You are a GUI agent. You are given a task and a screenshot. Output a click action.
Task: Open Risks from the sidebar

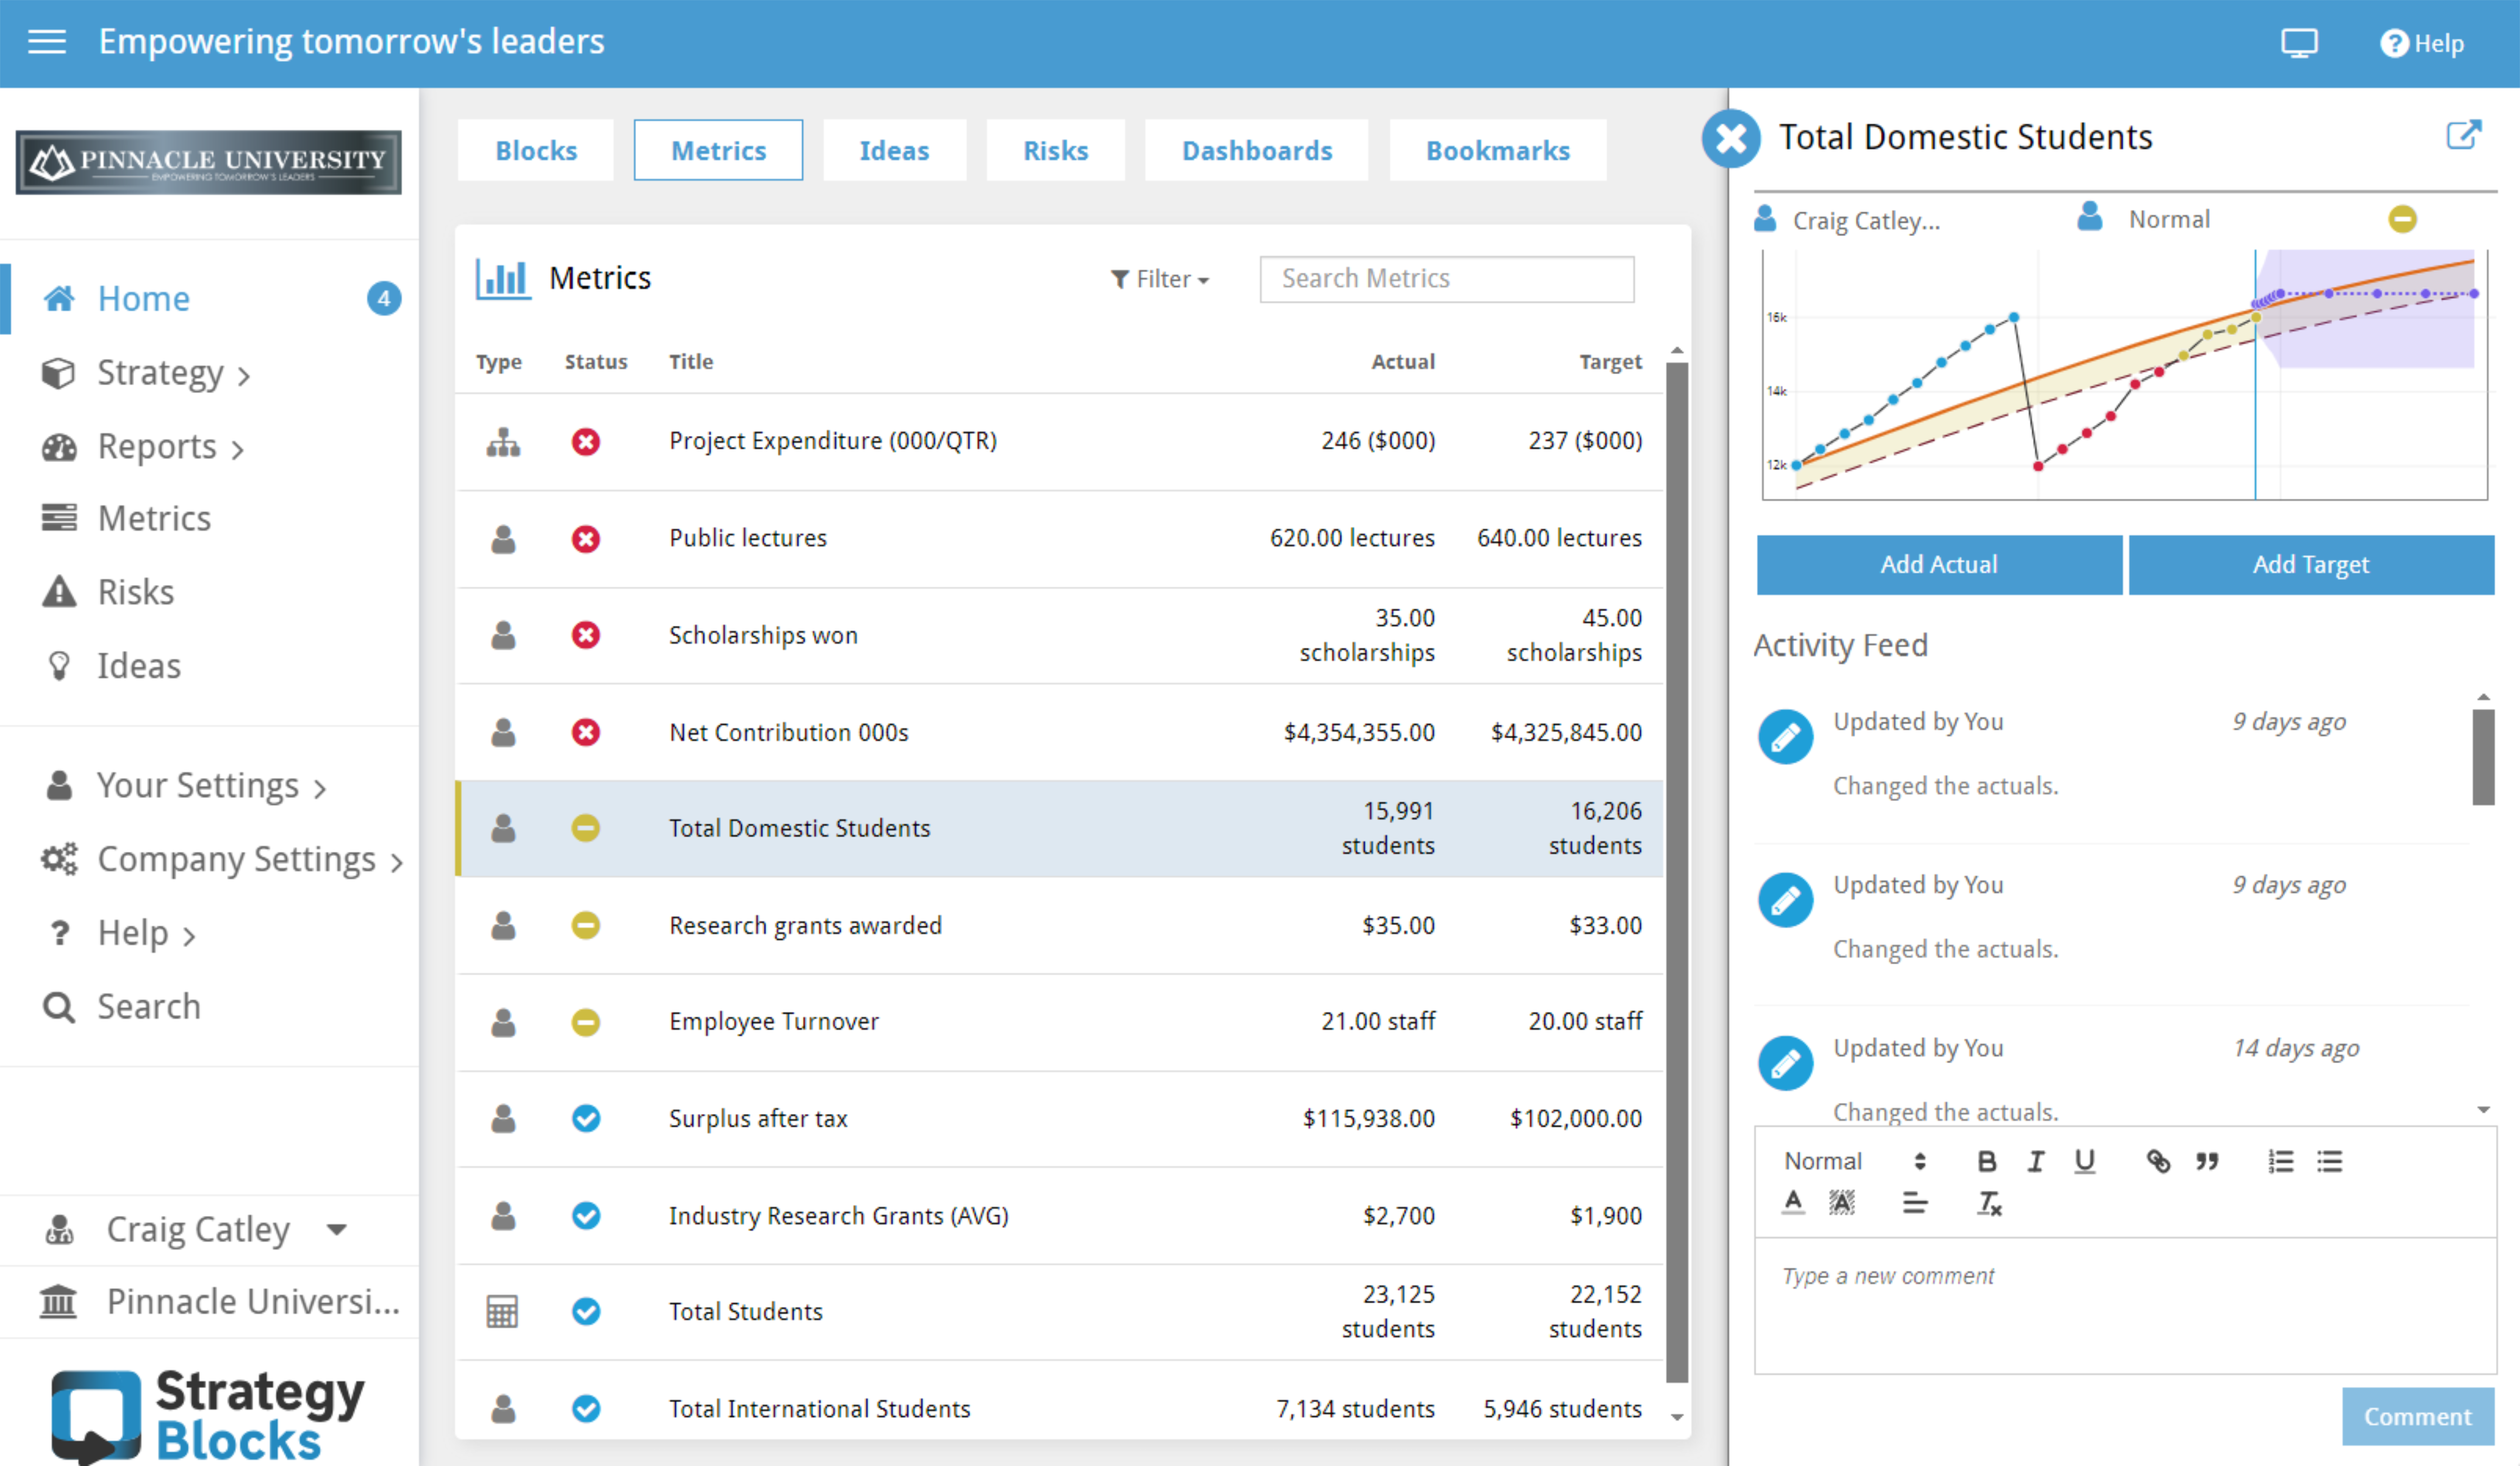click(x=108, y=592)
